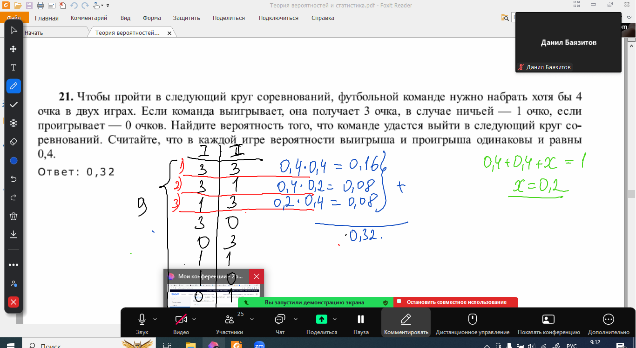636x348 pixels.
Task: Expand the chevron next to Чат
Action: [x=296, y=319]
